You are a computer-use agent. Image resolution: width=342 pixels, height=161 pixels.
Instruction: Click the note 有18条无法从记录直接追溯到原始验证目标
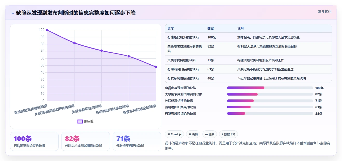tap(267, 46)
